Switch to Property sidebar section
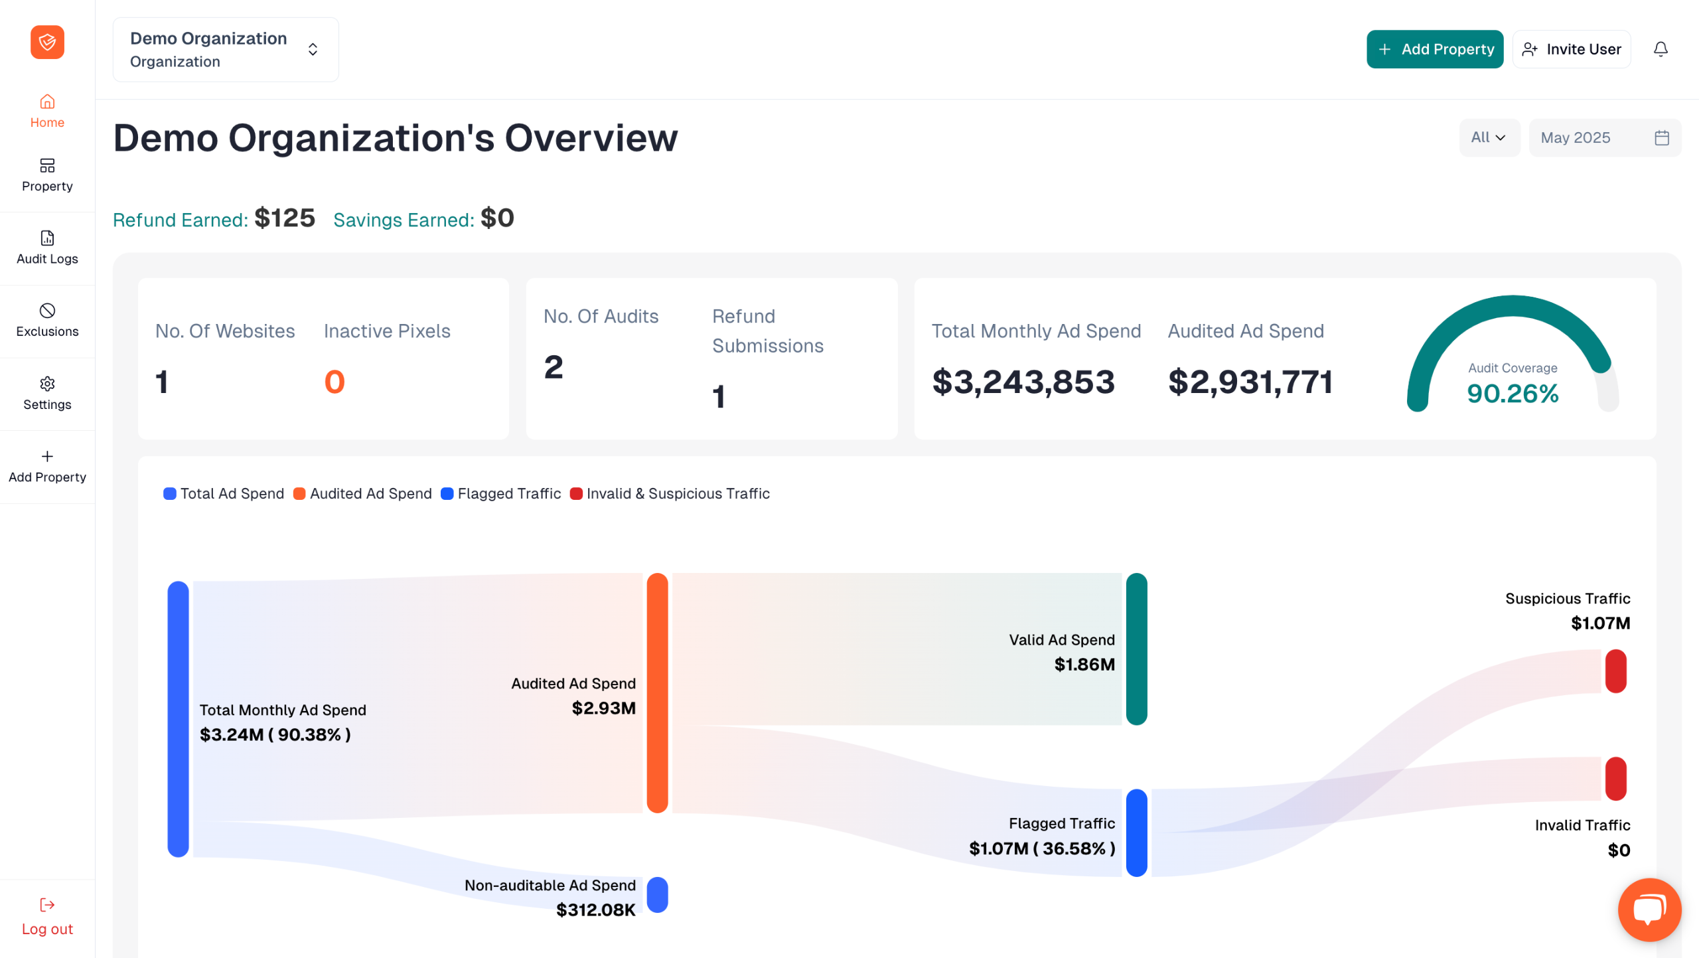Screen dimensions: 1699x958 (47, 175)
